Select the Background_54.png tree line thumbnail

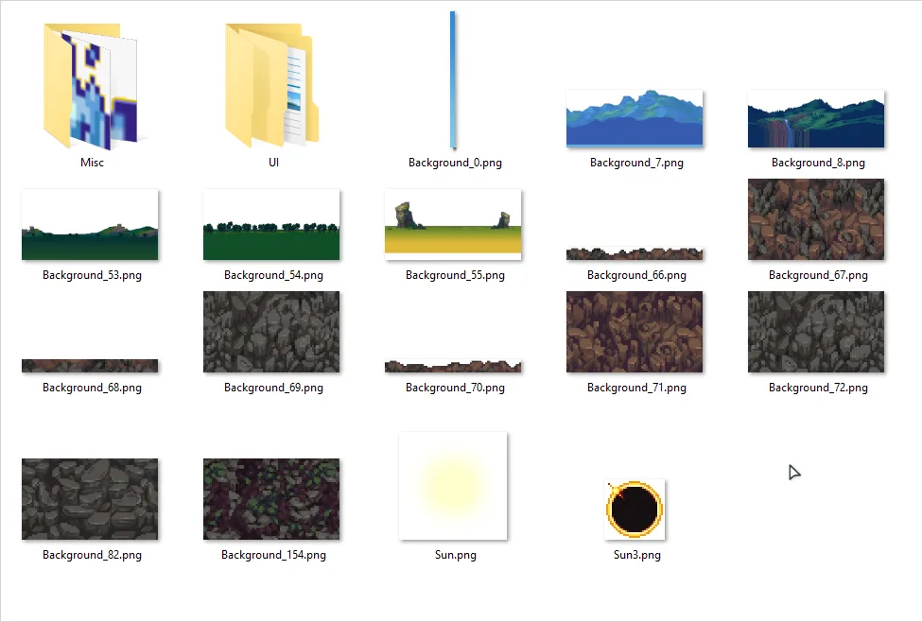pos(271,225)
